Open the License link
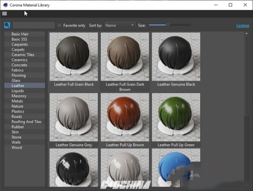 (x=243, y=25)
